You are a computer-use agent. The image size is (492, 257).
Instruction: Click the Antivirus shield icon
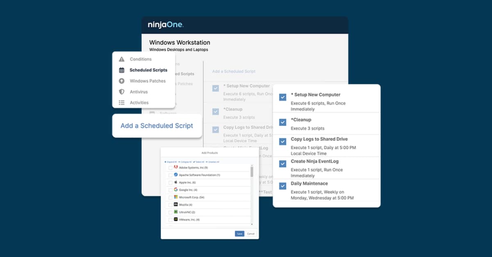point(121,92)
